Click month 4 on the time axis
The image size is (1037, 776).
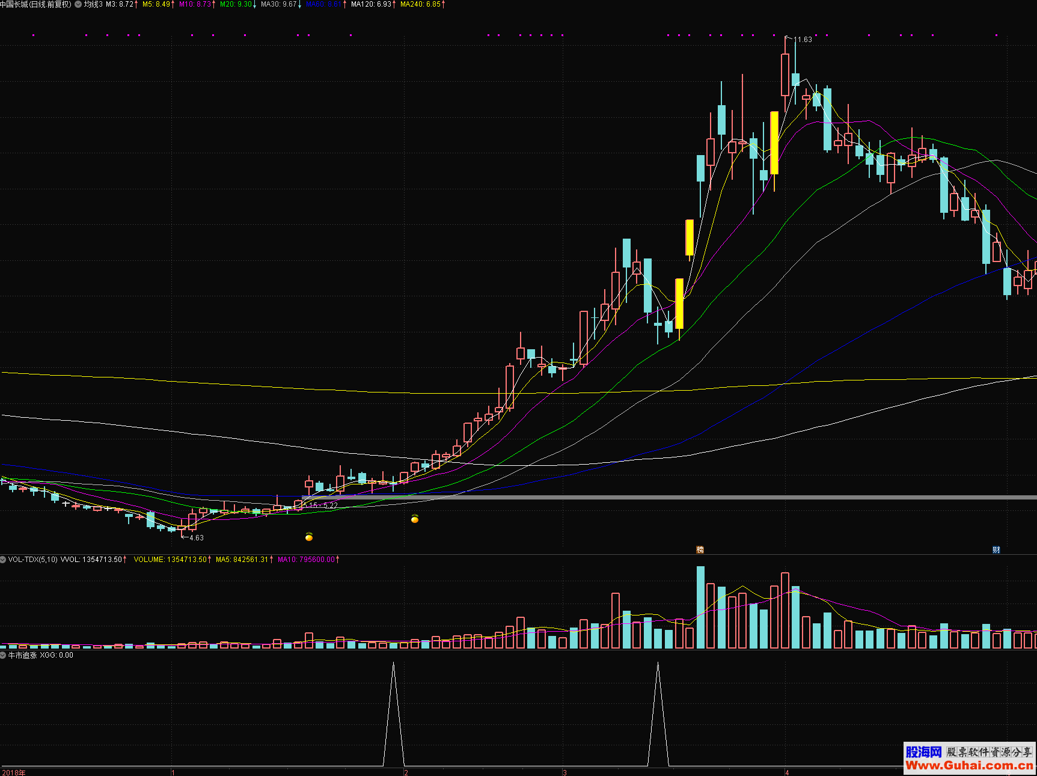tap(787, 772)
